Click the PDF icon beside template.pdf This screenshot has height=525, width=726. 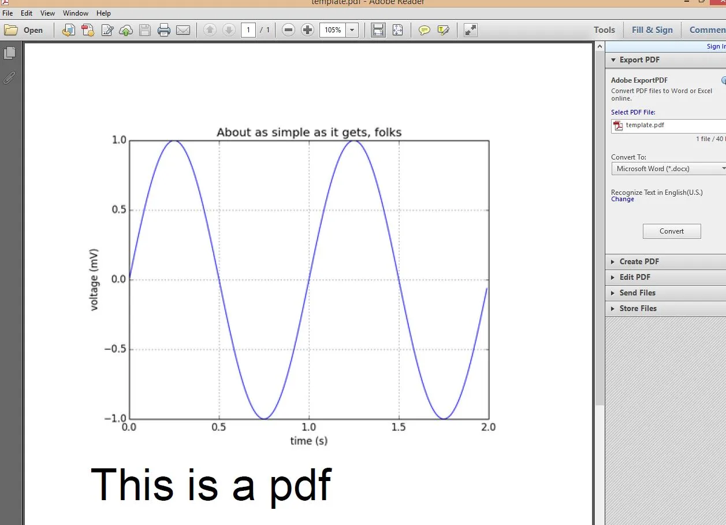coord(618,125)
